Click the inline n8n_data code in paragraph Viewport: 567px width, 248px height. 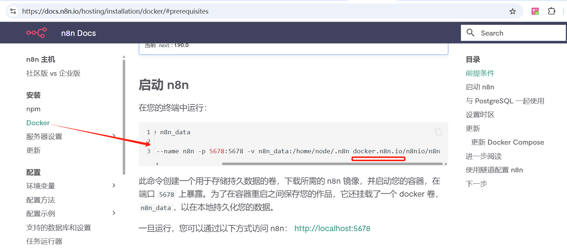tap(156, 208)
